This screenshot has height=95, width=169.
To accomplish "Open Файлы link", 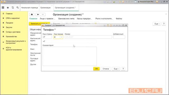I will (119, 19).
